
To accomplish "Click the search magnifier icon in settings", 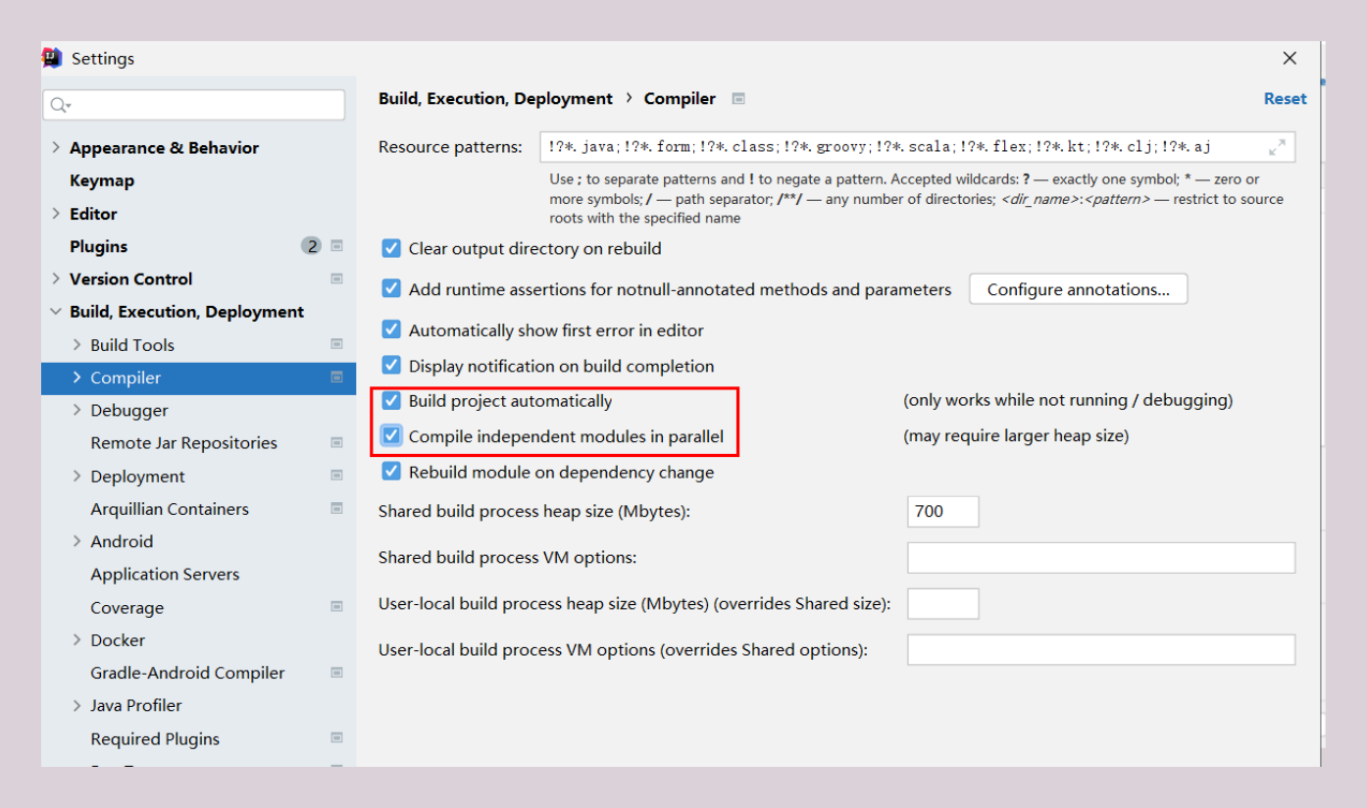I will 59,106.
